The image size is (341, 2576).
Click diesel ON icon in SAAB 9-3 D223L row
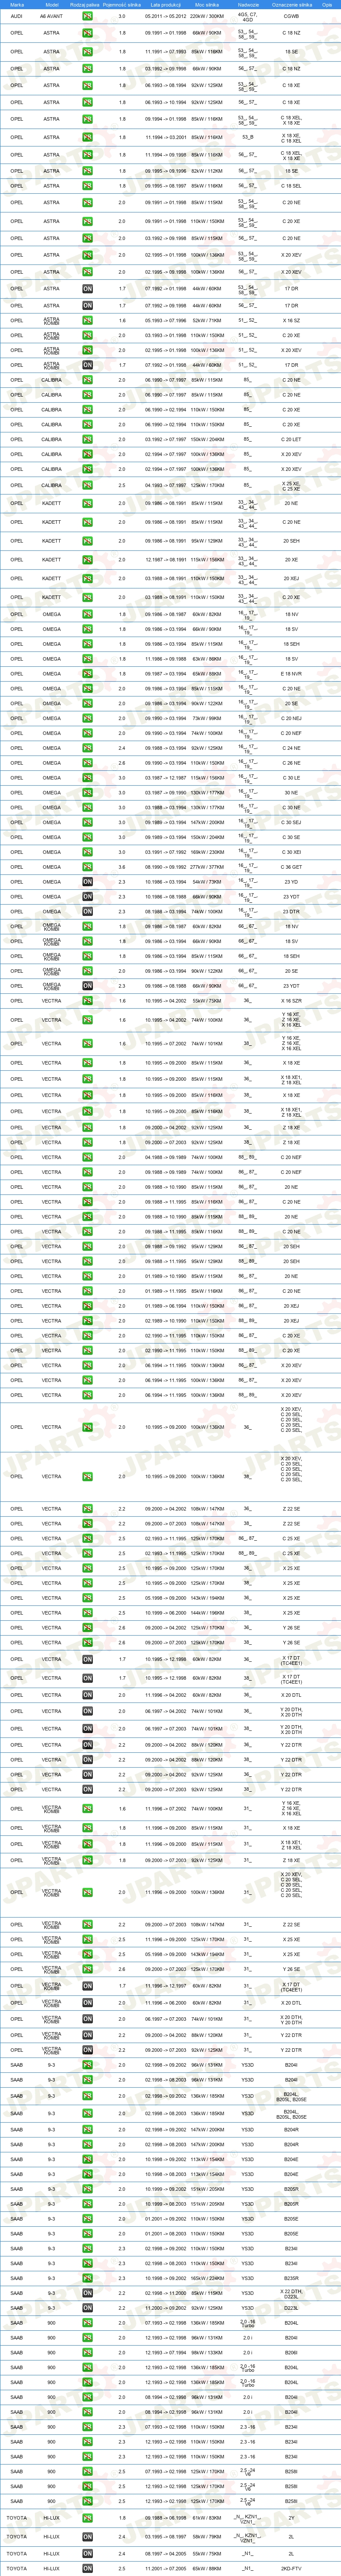pyautogui.click(x=88, y=2308)
